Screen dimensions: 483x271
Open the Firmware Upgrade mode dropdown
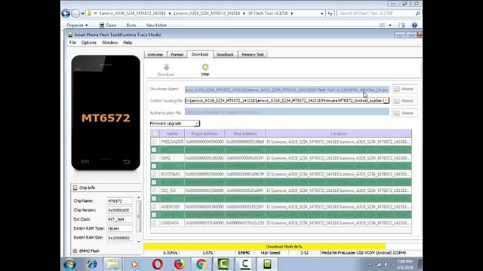coord(174,123)
